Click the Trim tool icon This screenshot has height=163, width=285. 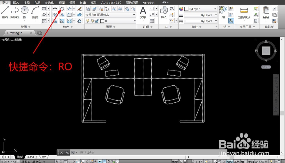[x=69, y=9]
